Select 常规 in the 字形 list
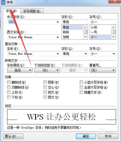 tap(72, 27)
